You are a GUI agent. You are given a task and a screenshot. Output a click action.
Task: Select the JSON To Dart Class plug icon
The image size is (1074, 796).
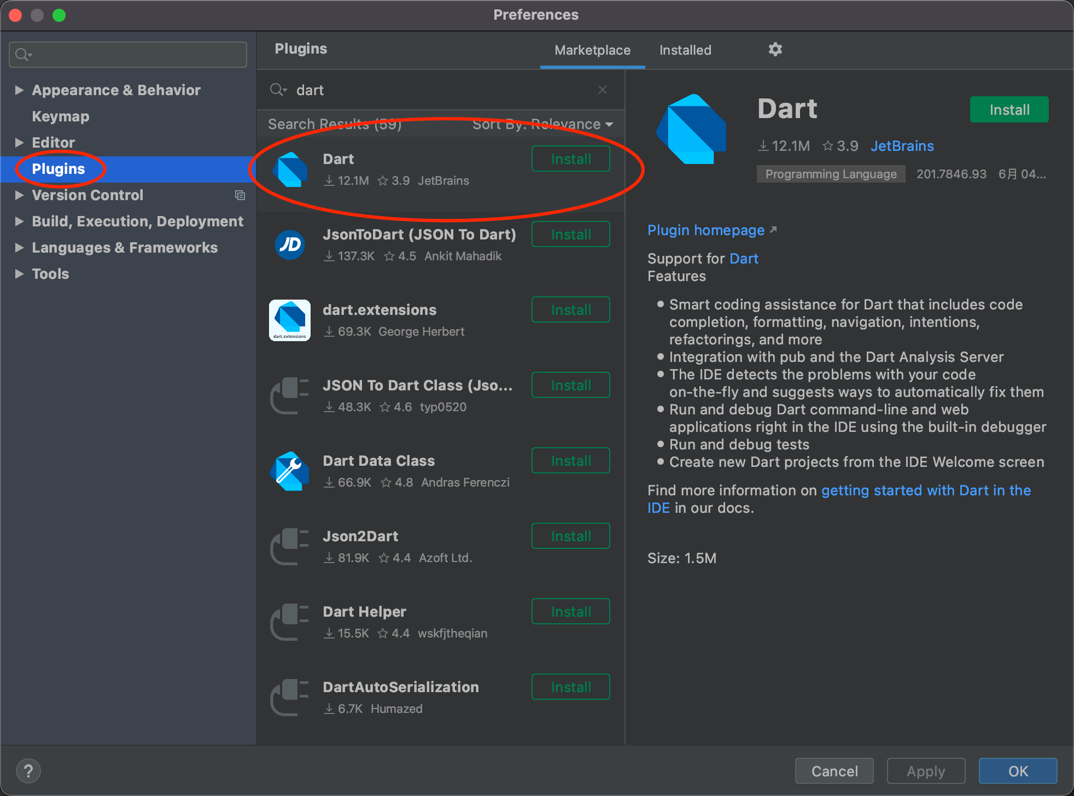[x=290, y=396]
